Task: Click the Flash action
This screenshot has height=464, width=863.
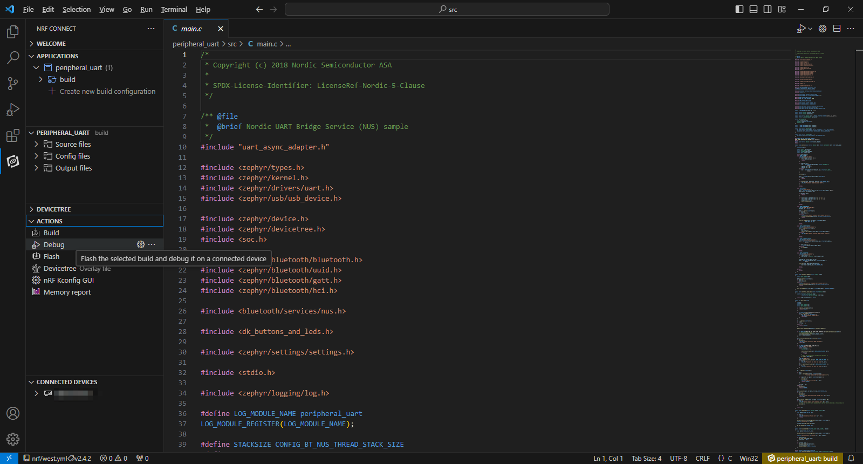Action: coord(51,257)
